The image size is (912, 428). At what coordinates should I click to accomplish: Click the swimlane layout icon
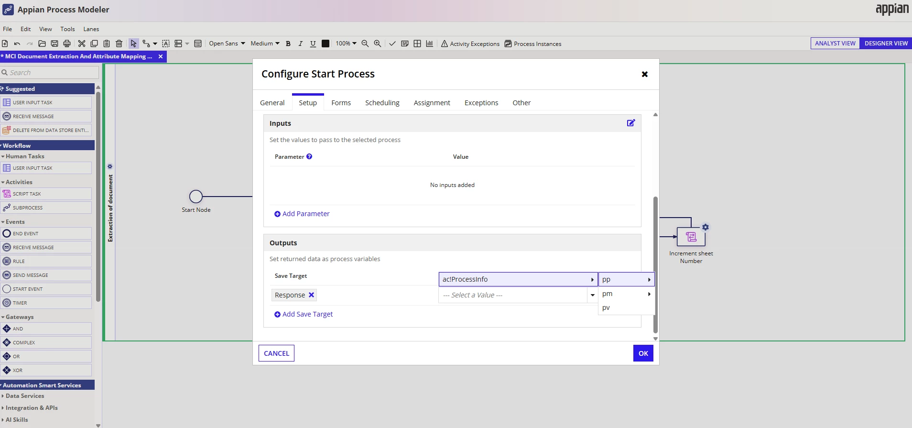178,44
